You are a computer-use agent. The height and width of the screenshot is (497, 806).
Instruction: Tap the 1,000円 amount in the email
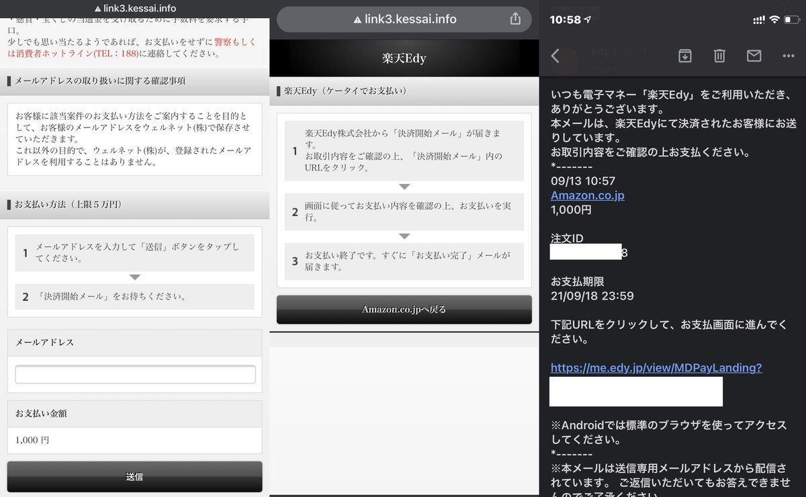(571, 210)
